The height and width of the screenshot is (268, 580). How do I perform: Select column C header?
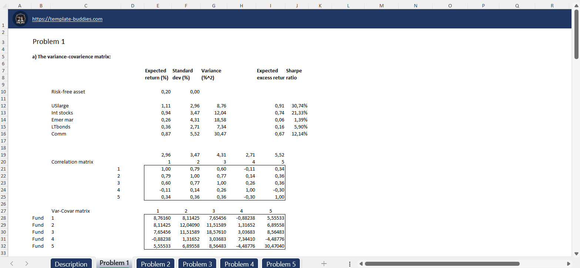(x=86, y=6)
